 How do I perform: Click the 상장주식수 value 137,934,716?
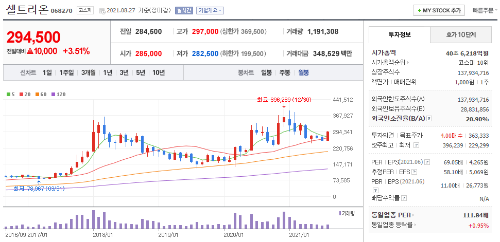click(x=473, y=72)
